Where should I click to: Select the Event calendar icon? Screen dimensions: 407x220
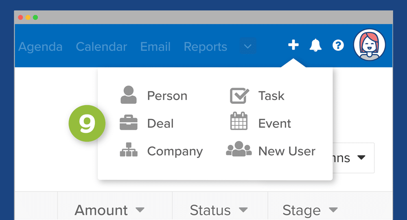point(239,121)
